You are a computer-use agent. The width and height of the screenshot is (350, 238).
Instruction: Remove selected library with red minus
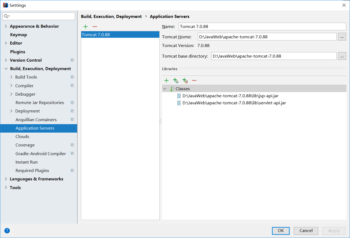pyautogui.click(x=194, y=80)
